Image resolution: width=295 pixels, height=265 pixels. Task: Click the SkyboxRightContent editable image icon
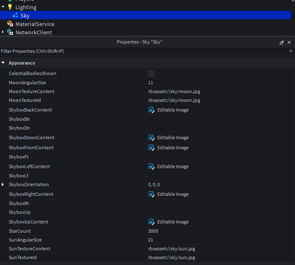tap(151, 194)
